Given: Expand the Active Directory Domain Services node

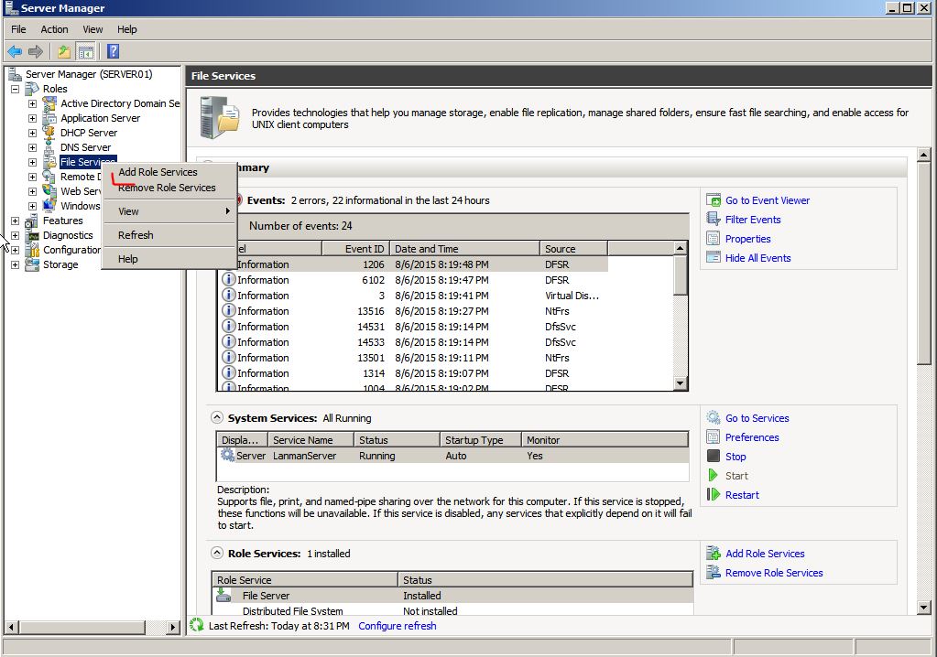Looking at the screenshot, I should point(32,103).
